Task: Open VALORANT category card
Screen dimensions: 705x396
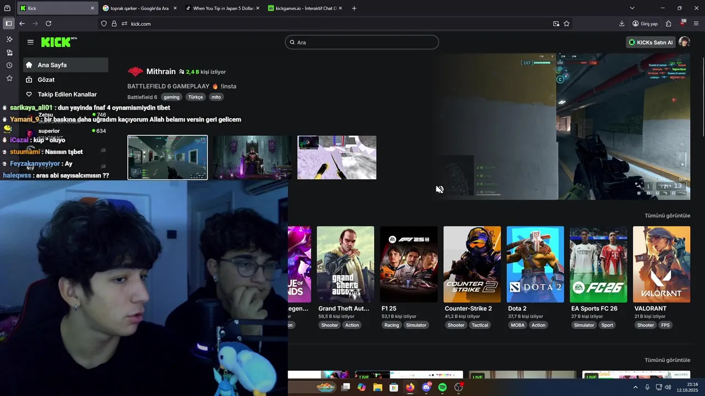Action: (x=661, y=265)
